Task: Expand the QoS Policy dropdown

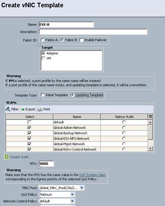Action: point(72,195)
